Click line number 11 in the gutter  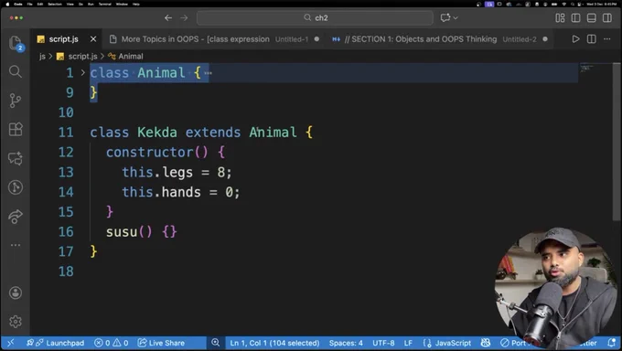(66, 132)
